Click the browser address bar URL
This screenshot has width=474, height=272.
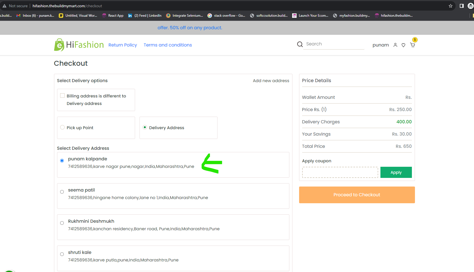[67, 6]
